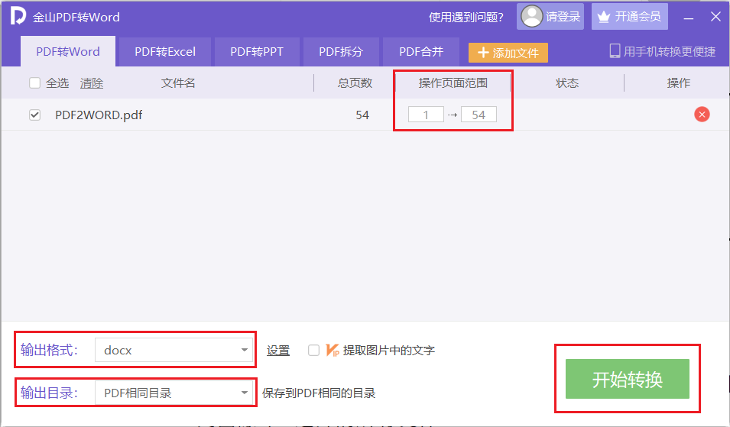This screenshot has width=730, height=427.
Task: Click the 开始转换 button
Action: [x=627, y=379]
